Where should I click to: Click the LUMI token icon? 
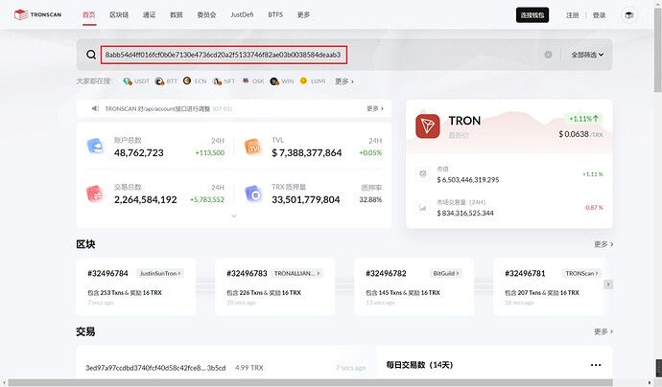coord(303,80)
